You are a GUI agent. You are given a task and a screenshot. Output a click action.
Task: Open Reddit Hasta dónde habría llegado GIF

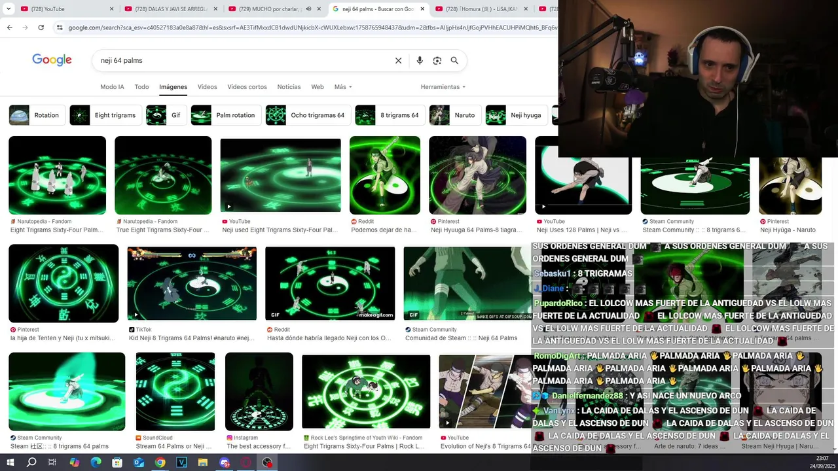330,283
